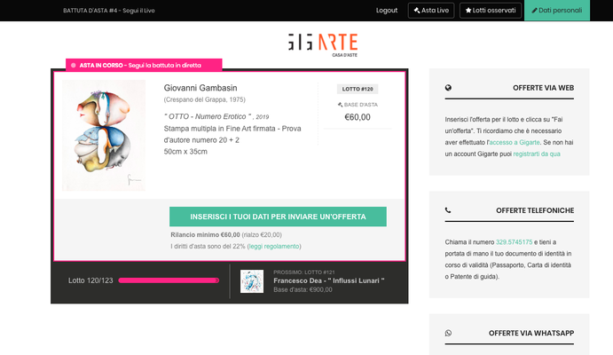This screenshot has width=613, height=355.
Task: Click the Logout link
Action: [x=386, y=11]
